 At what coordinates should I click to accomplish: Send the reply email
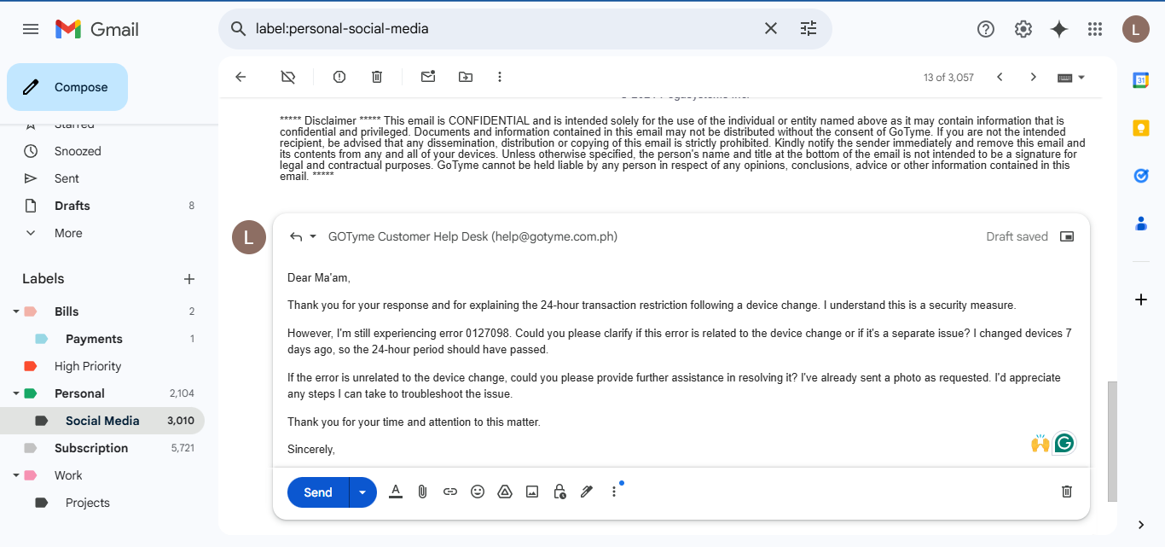point(318,492)
